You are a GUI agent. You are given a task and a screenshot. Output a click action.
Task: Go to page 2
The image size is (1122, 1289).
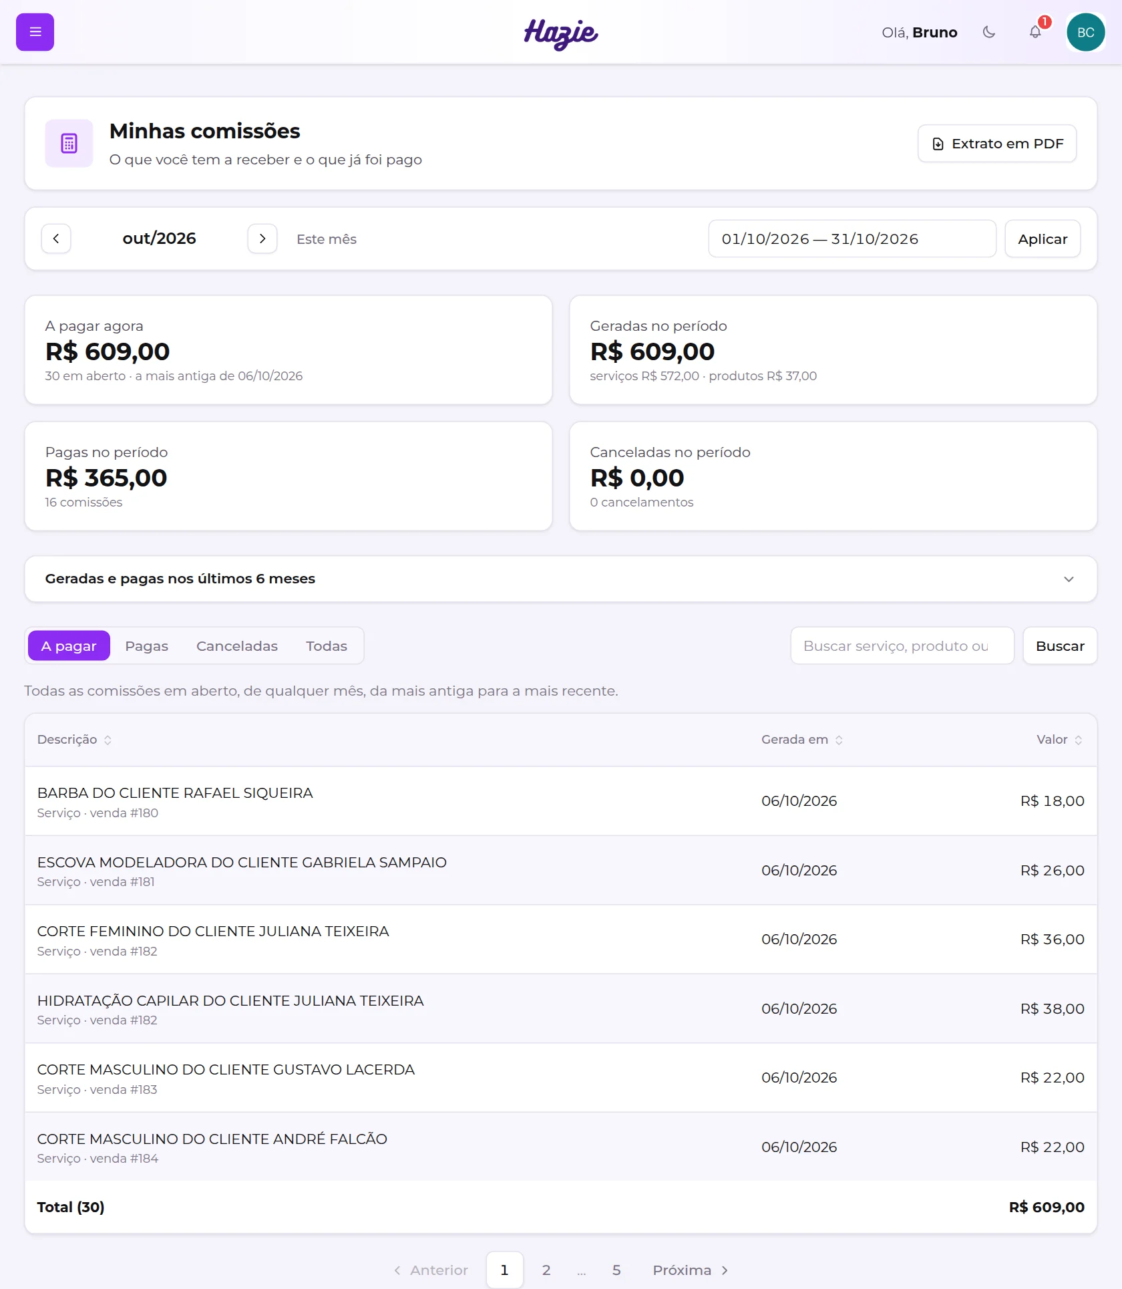click(546, 1270)
